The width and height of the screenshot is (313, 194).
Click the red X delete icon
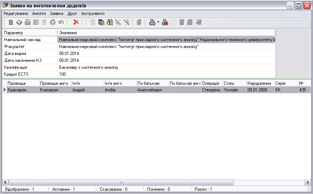[x=76, y=22]
